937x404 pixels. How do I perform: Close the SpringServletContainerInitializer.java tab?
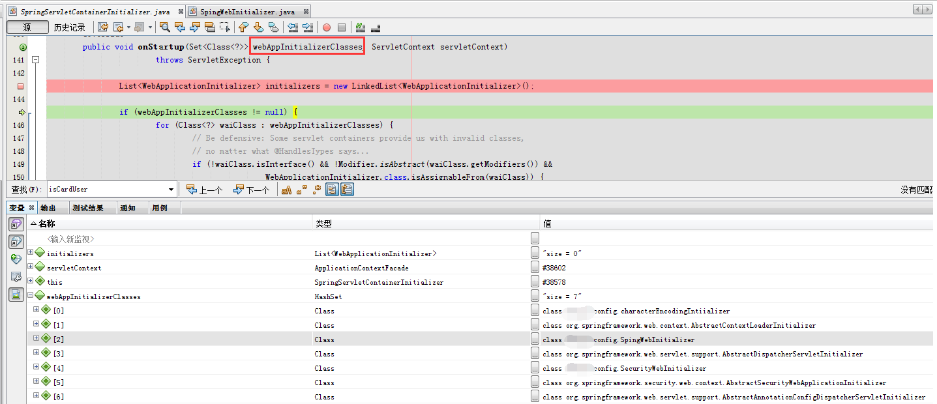179,11
